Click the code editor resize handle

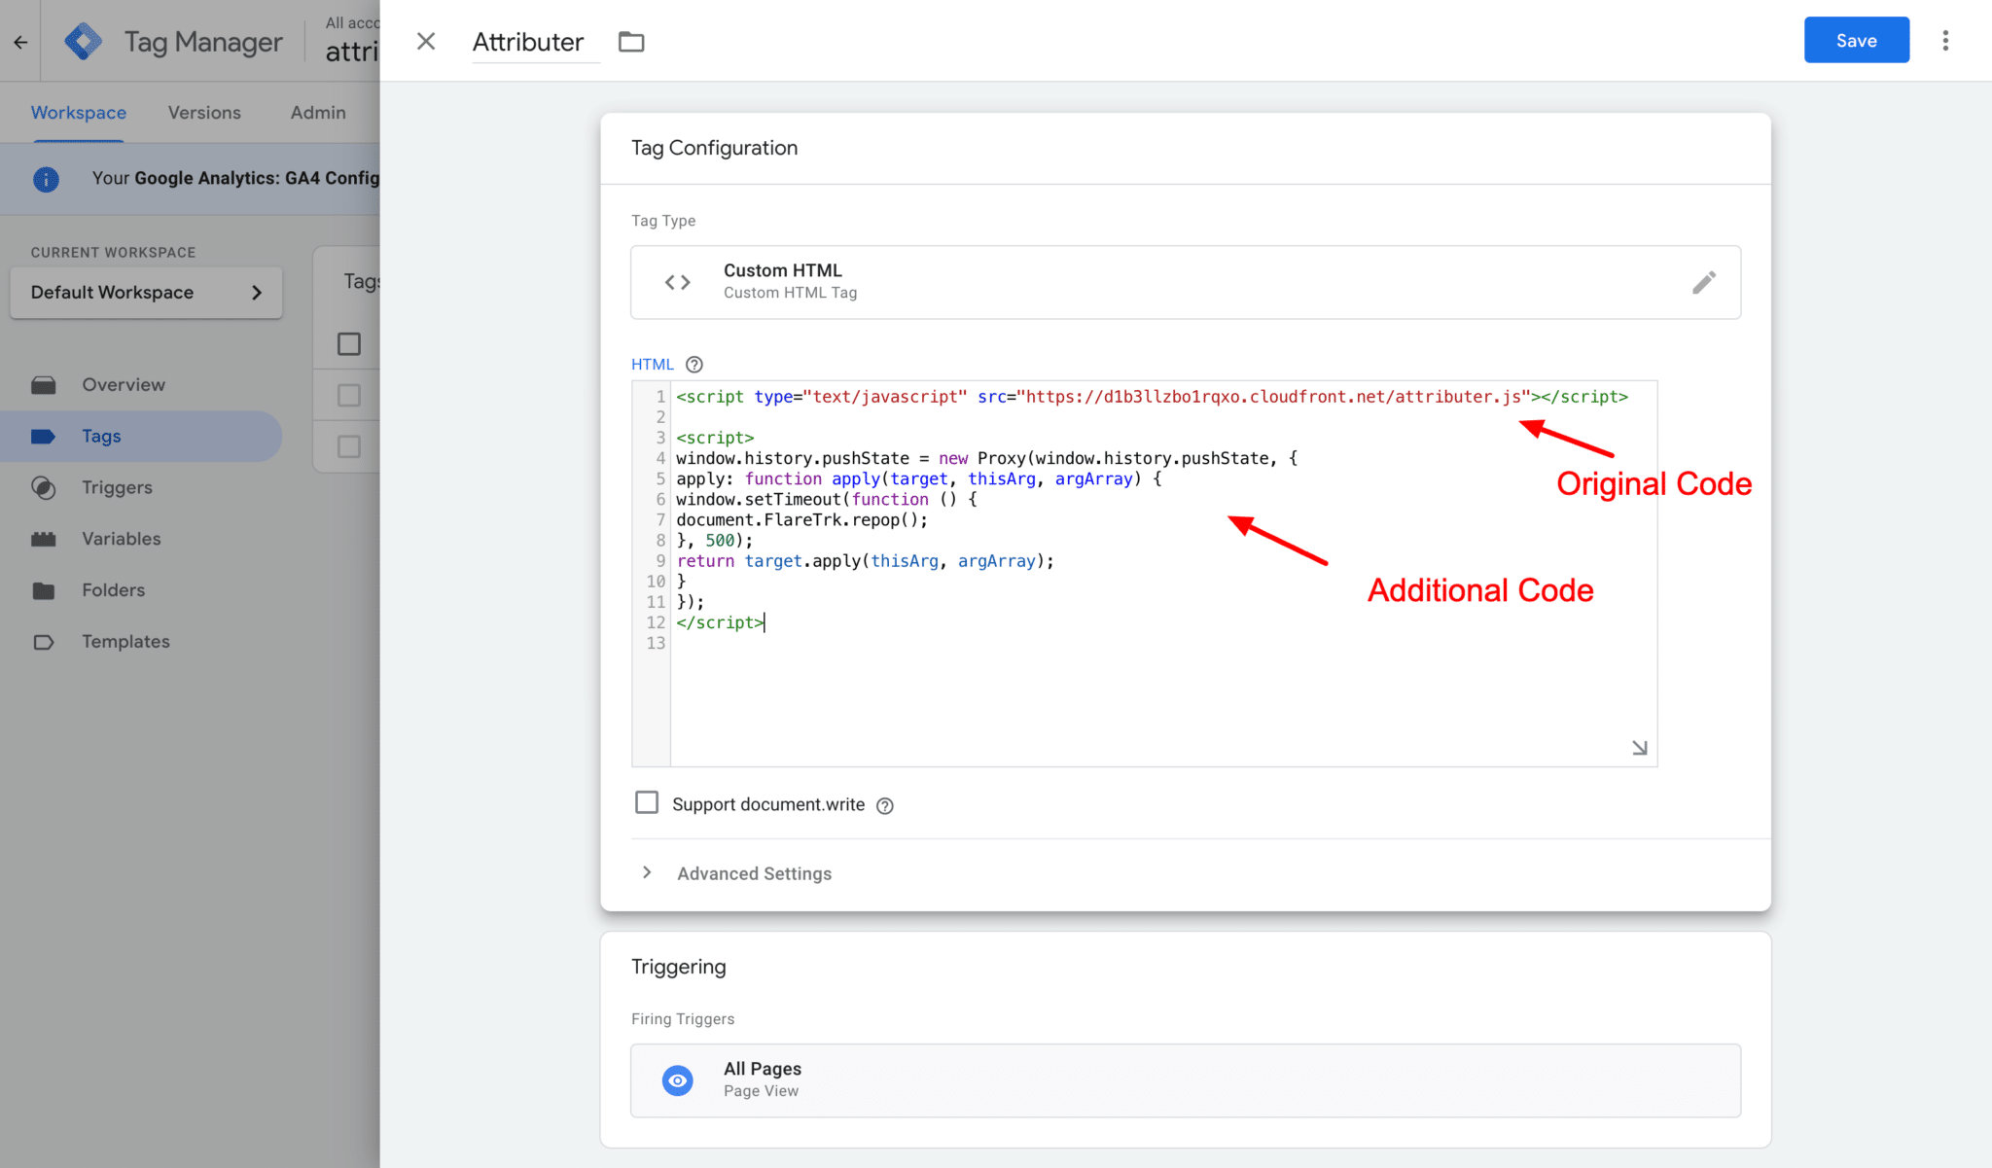coord(1639,748)
